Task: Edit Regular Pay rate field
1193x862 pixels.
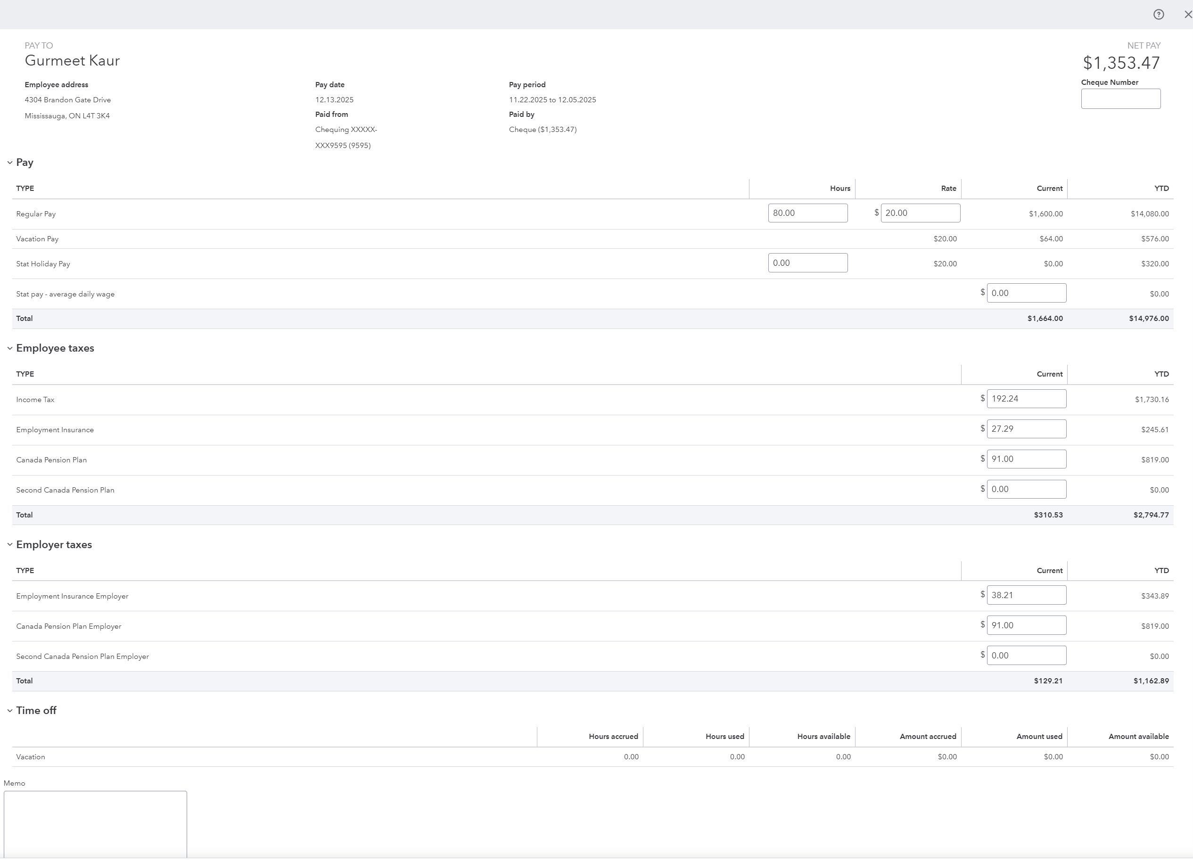Action: coord(920,213)
